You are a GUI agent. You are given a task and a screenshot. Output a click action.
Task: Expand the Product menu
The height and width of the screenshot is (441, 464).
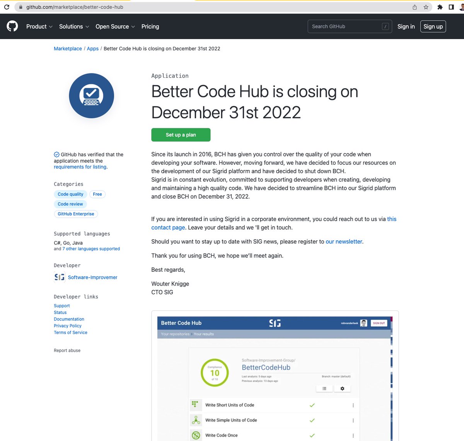click(x=39, y=26)
